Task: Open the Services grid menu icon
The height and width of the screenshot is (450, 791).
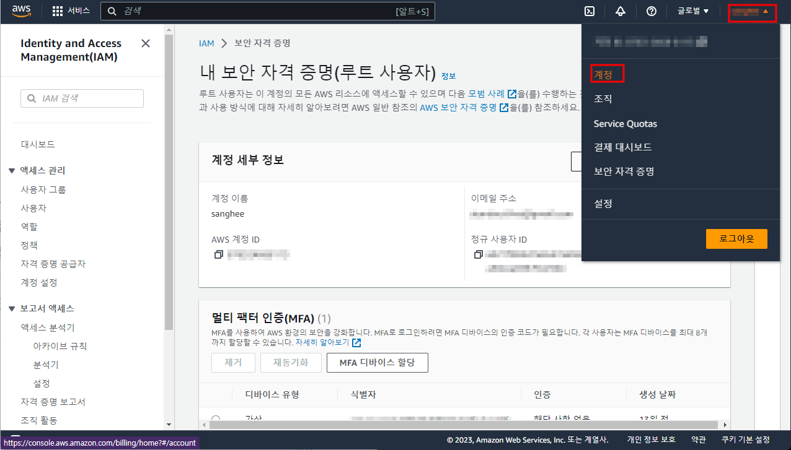Action: click(x=58, y=11)
